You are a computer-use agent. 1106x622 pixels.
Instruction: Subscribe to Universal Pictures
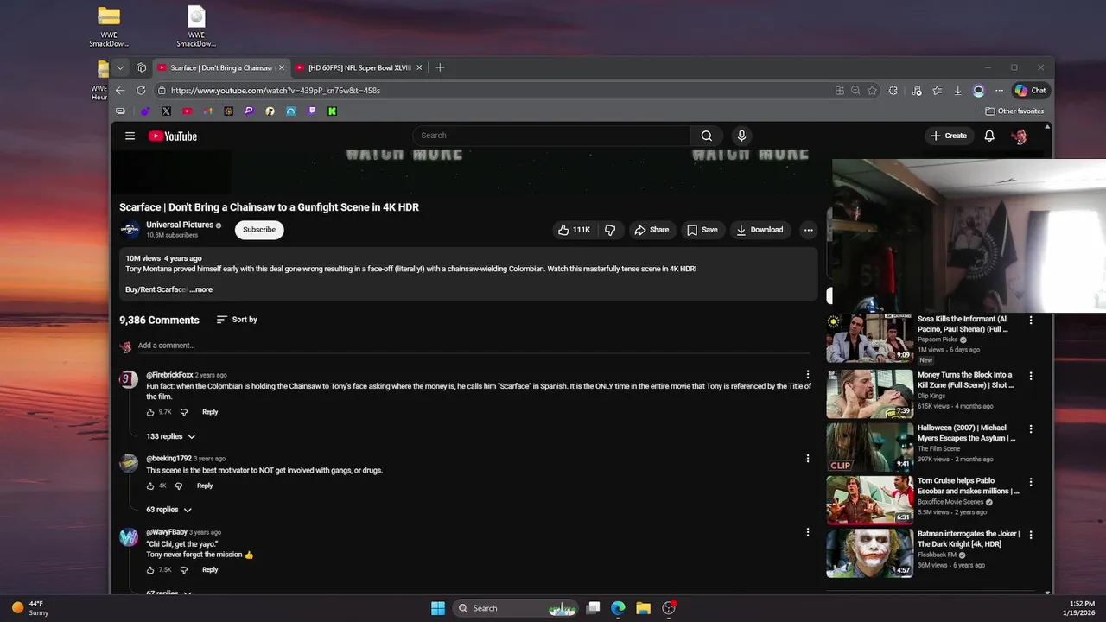[x=259, y=230]
